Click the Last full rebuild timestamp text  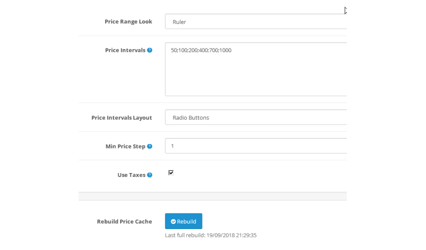[x=210, y=235]
